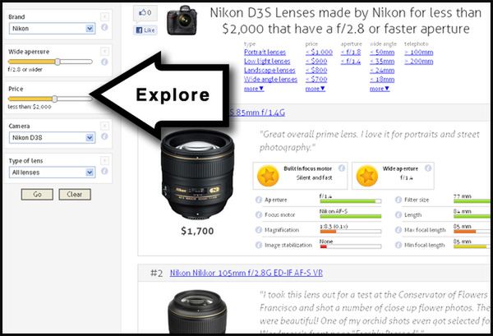Click the info icon next to Length
The width and height of the screenshot is (493, 336).
[x=399, y=214]
